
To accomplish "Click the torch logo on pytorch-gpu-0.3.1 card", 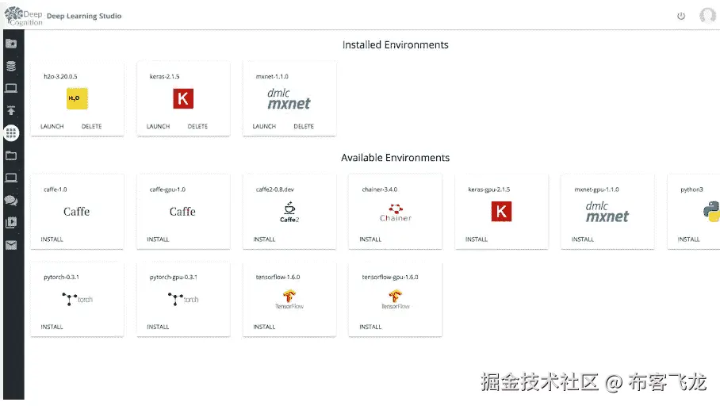I will (x=183, y=299).
